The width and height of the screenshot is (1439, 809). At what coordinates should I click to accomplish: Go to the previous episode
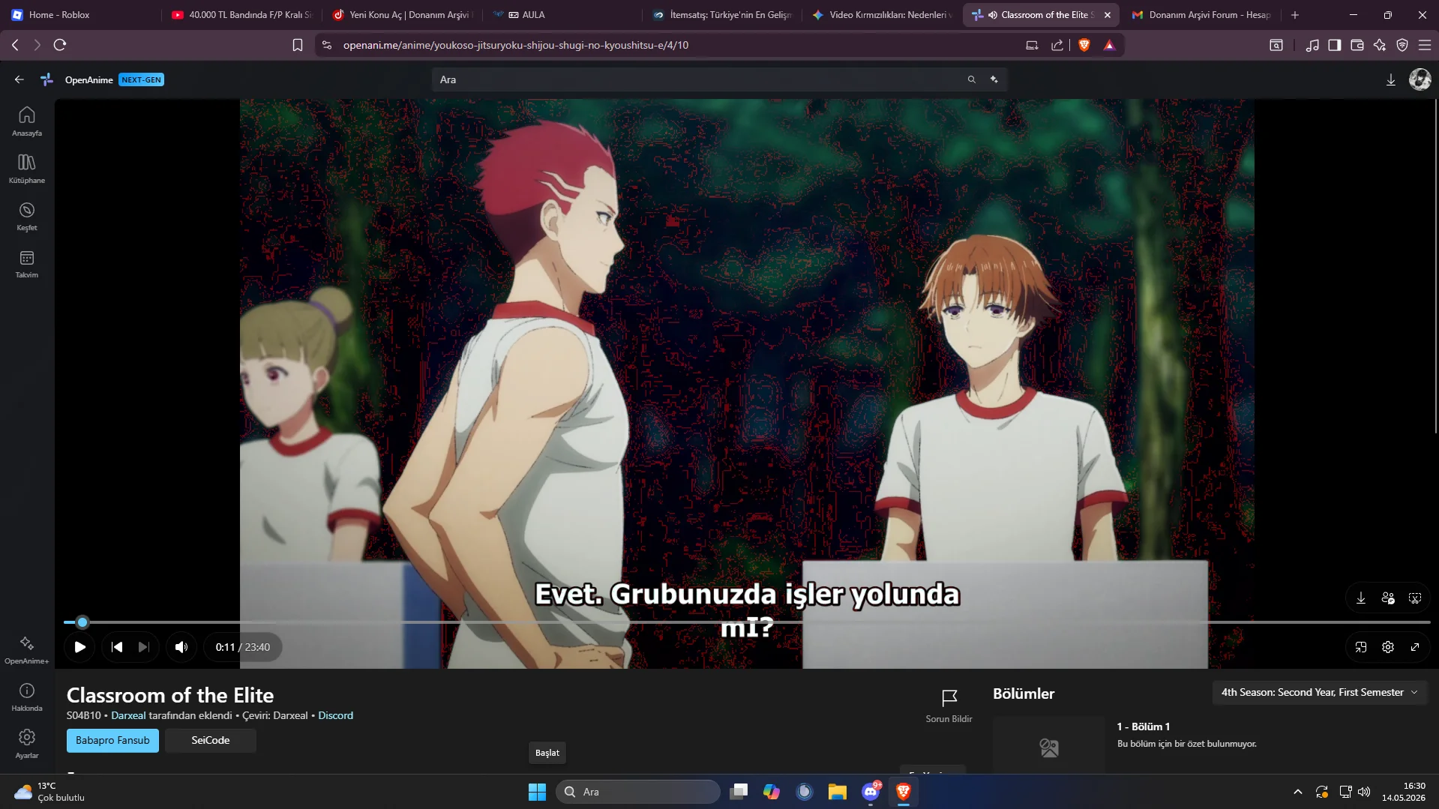[x=117, y=647]
